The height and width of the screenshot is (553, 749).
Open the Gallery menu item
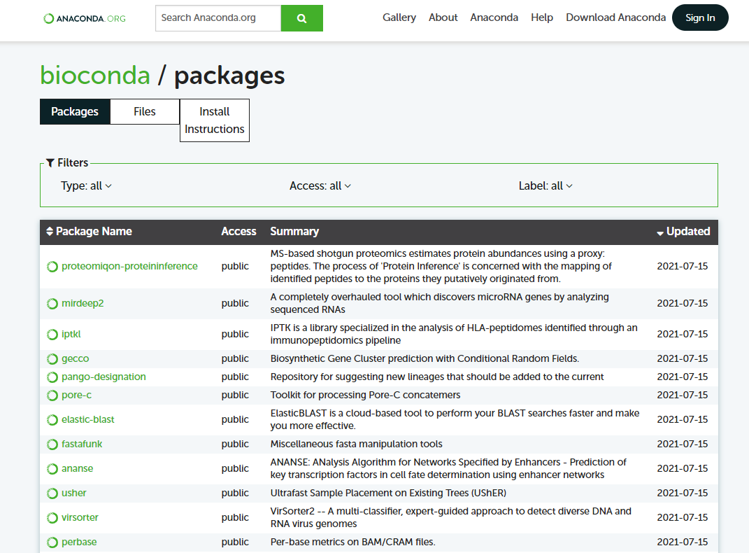(x=399, y=18)
